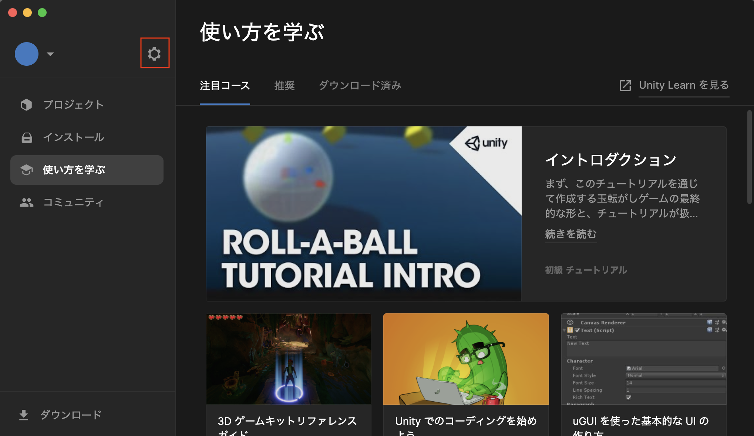
Task: Click the vertical scrollbar on the right
Action: point(750,157)
